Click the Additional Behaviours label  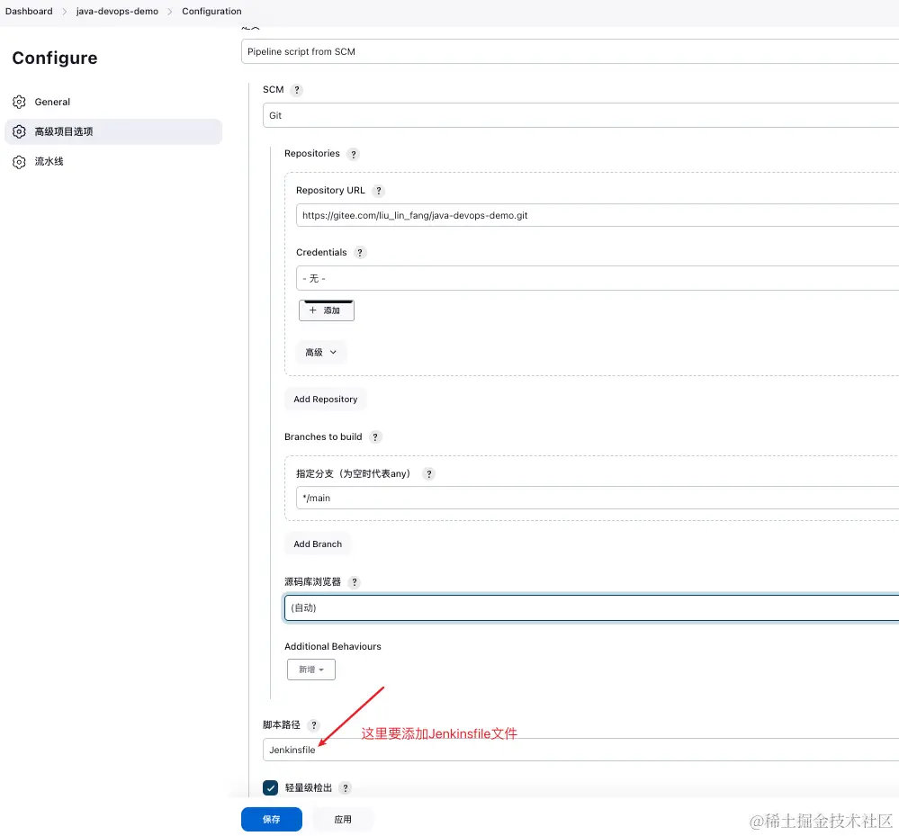[x=333, y=646]
